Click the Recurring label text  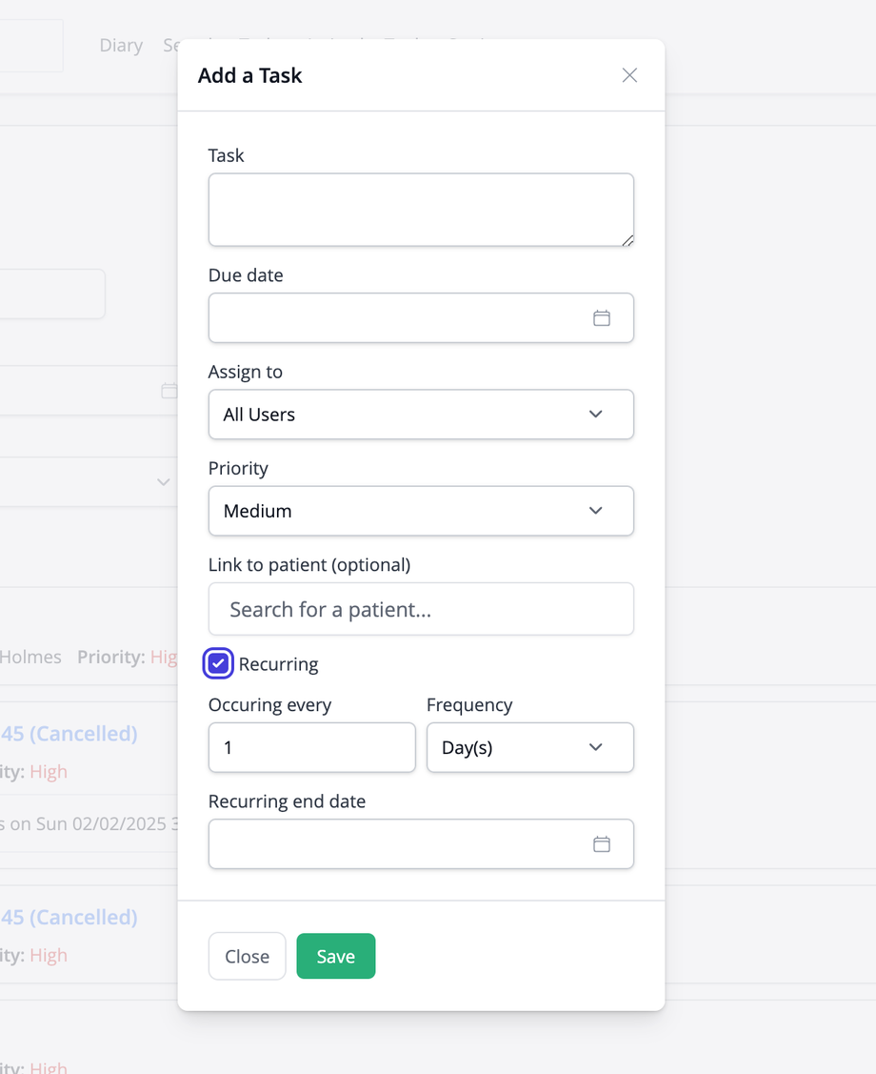[278, 664]
